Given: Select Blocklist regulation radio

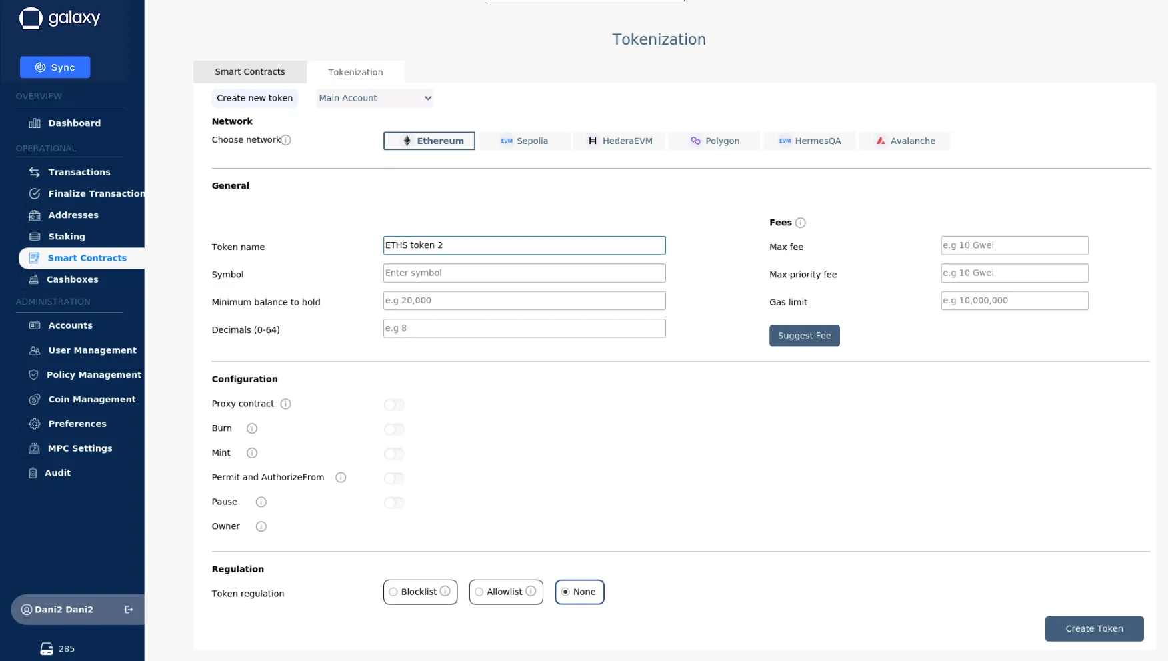Looking at the screenshot, I should tap(393, 592).
